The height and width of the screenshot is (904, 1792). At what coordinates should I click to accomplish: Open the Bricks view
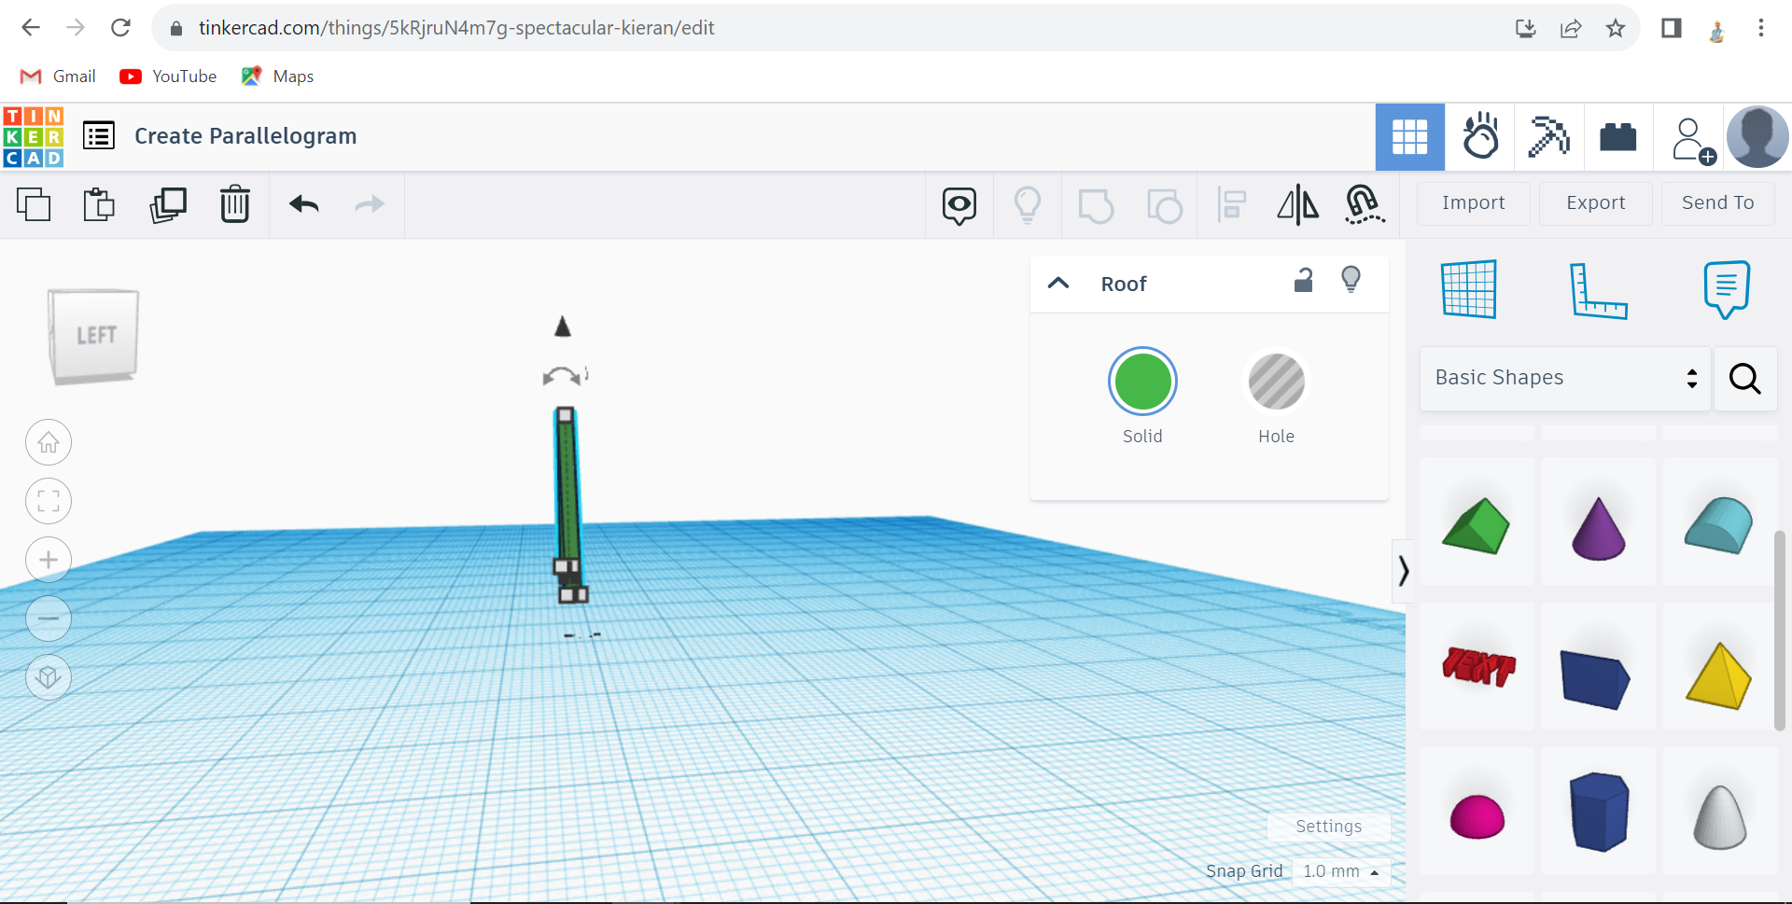(x=1618, y=137)
